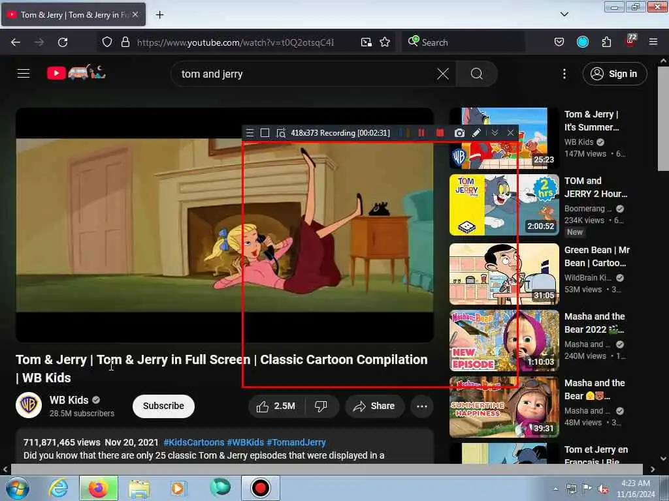Open the Windows Start menu
This screenshot has width=669, height=501.
point(16,488)
